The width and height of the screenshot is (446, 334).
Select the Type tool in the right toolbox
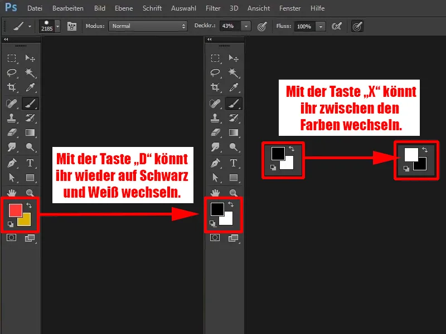coord(234,163)
